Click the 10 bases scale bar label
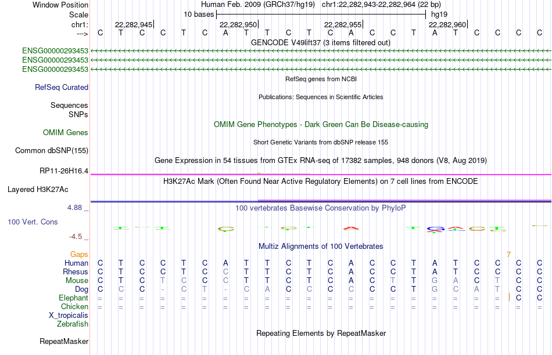Viewport: 552px width, 355px height. point(199,15)
